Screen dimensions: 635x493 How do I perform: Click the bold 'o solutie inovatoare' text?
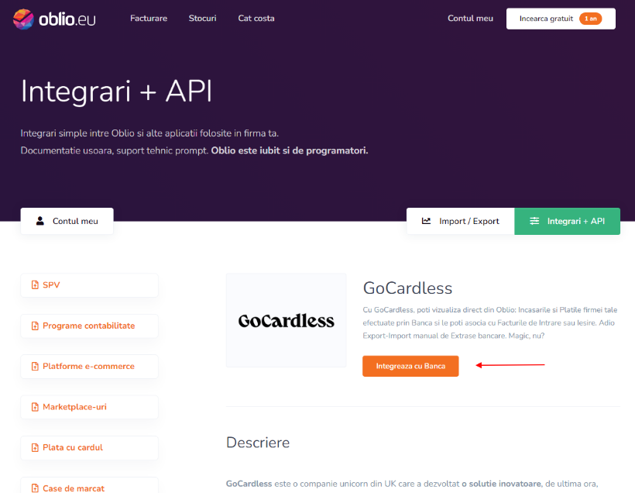tap(501, 484)
